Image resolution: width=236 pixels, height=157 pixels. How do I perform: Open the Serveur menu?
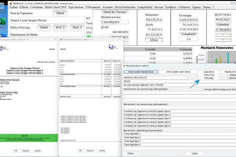point(159,7)
